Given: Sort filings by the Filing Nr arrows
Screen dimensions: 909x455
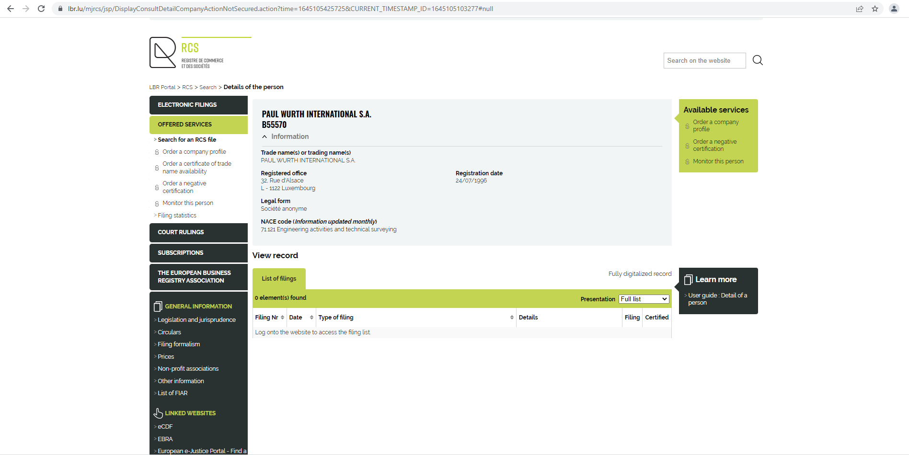Looking at the screenshot, I should [x=282, y=318].
